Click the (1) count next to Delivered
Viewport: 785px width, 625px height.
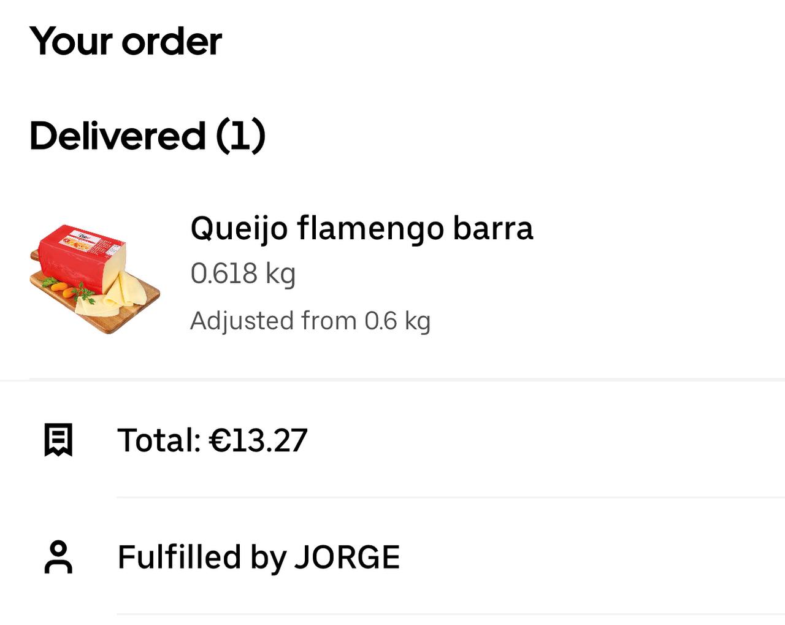tap(240, 136)
